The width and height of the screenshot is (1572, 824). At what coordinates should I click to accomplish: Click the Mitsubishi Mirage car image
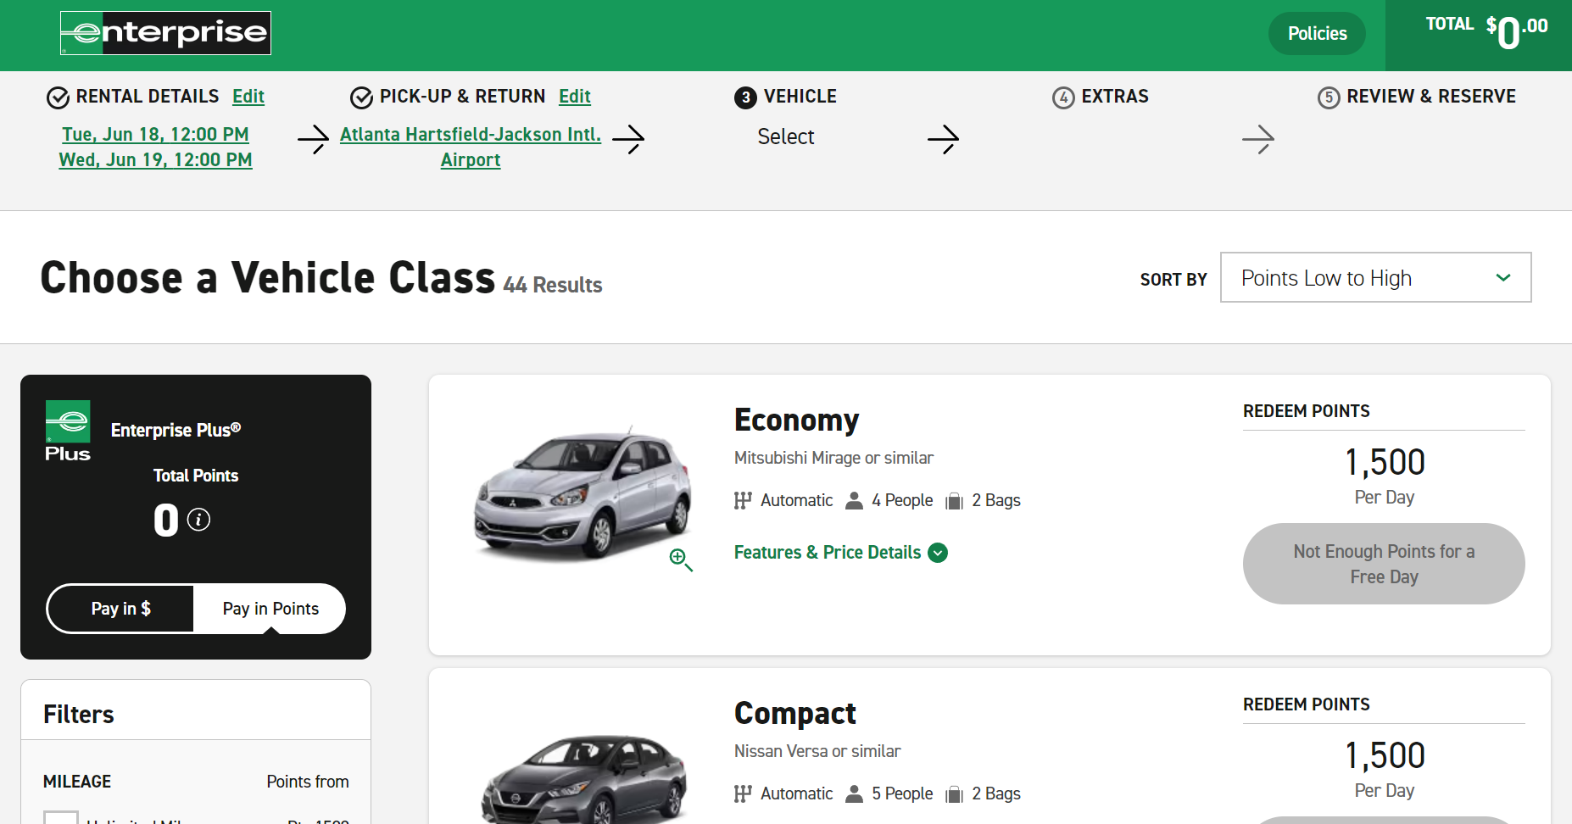[x=581, y=496]
